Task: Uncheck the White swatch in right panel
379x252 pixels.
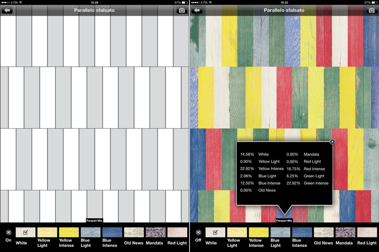Action: (215, 232)
